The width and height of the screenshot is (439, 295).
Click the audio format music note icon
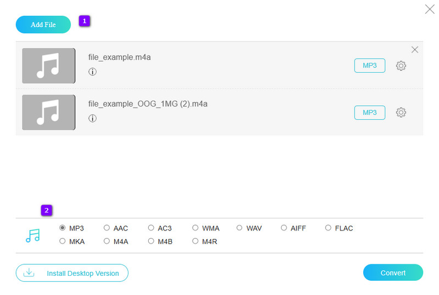[x=33, y=235]
